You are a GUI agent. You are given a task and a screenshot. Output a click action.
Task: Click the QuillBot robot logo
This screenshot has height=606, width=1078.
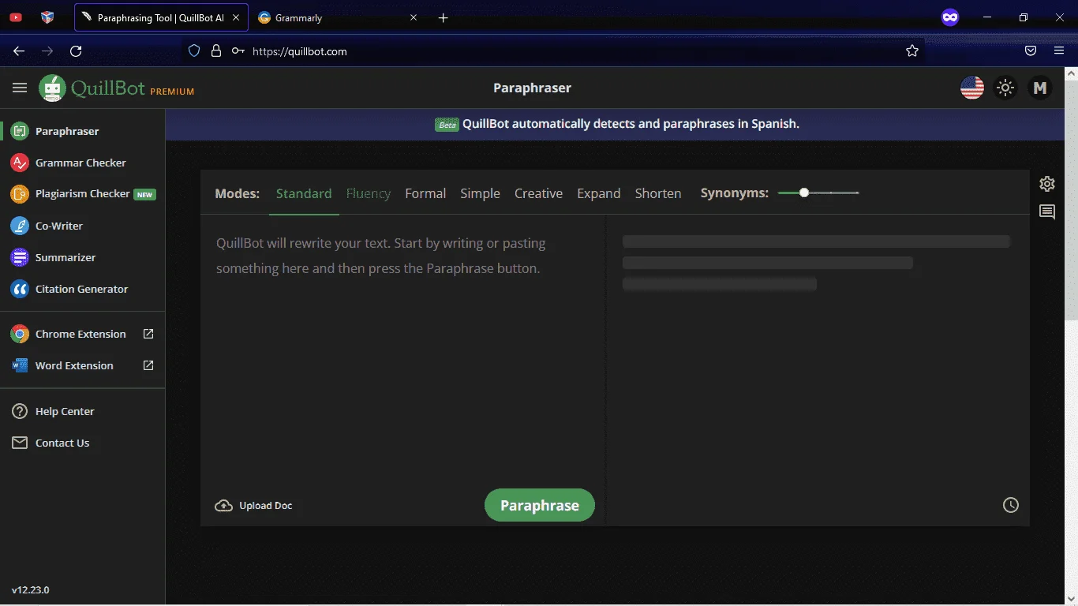53,88
